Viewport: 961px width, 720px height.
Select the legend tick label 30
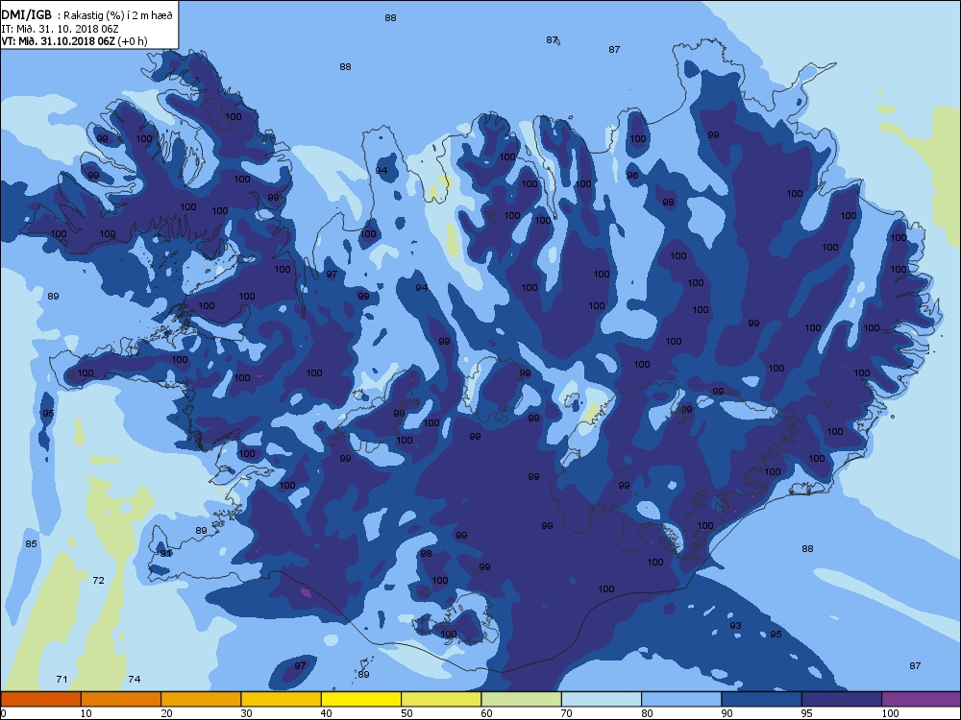[246, 713]
